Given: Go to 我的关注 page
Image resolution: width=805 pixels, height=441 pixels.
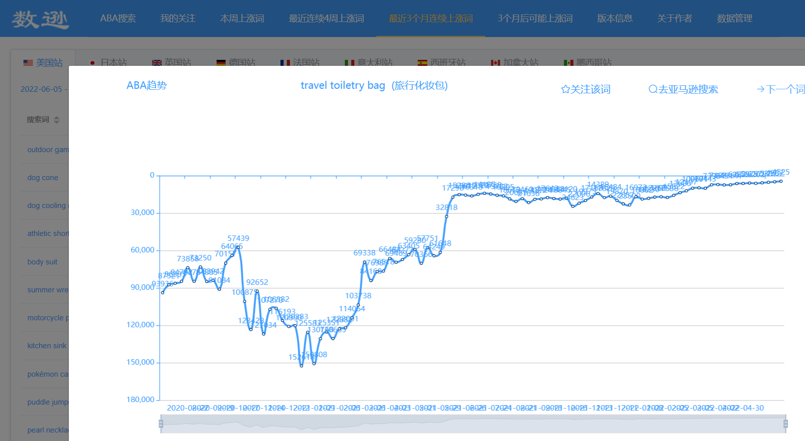Looking at the screenshot, I should [x=178, y=18].
